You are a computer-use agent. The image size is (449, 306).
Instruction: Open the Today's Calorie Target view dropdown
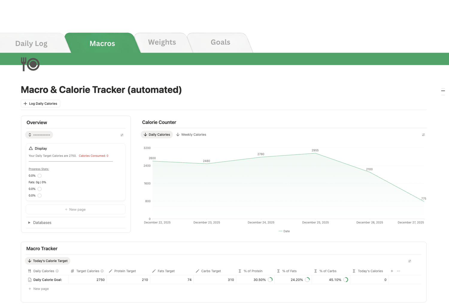point(48,261)
